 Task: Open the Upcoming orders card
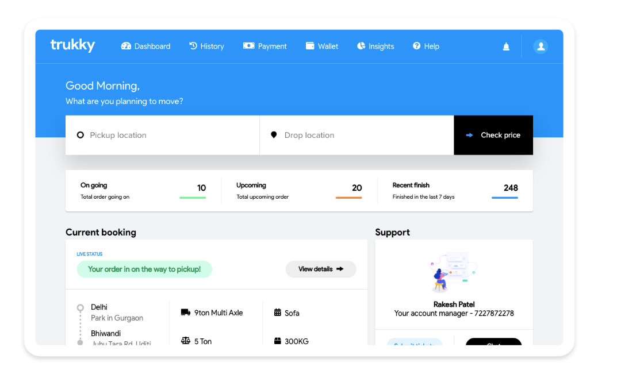(x=299, y=191)
